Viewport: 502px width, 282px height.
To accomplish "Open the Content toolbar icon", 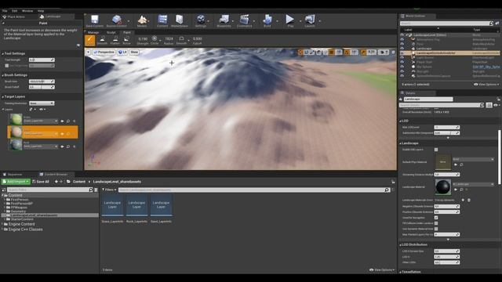I will click(162, 21).
